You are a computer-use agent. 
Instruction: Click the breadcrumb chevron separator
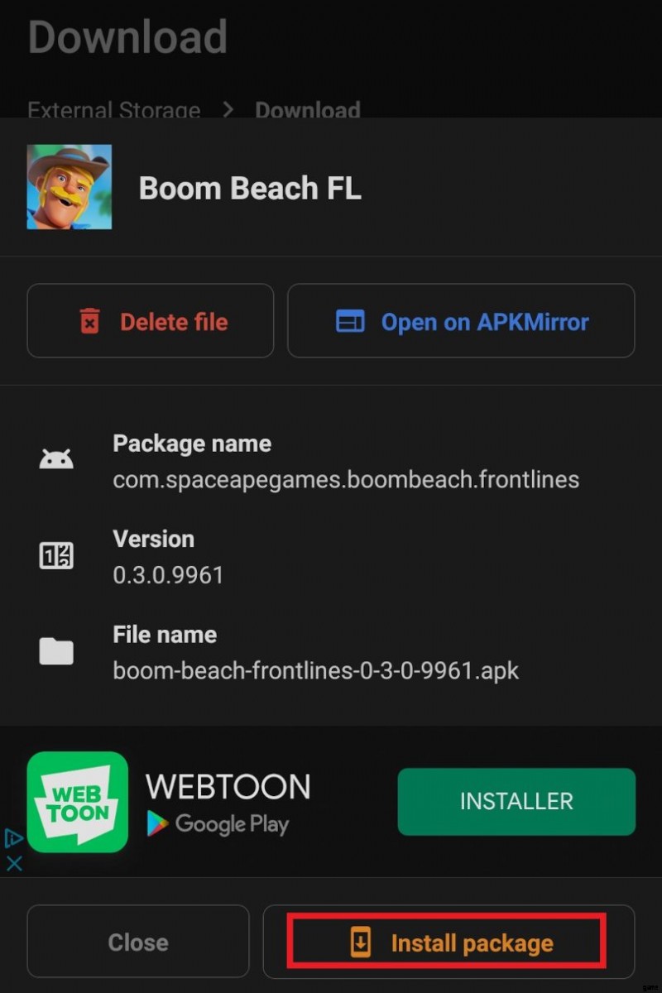(228, 110)
